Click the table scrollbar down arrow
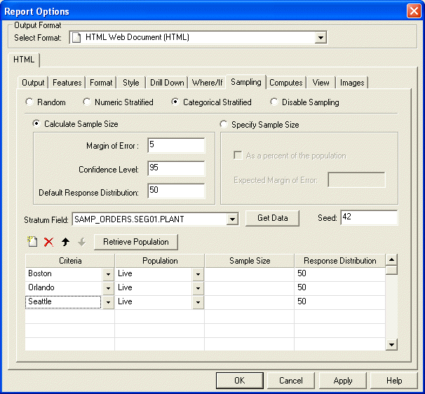The image size is (425, 394). pos(391,345)
